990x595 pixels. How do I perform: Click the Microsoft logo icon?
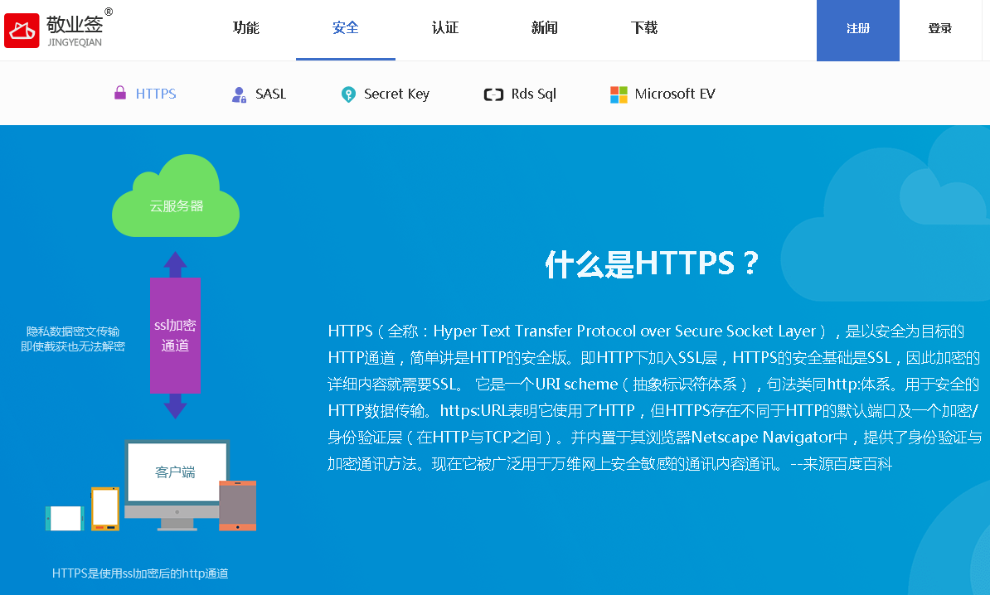619,94
